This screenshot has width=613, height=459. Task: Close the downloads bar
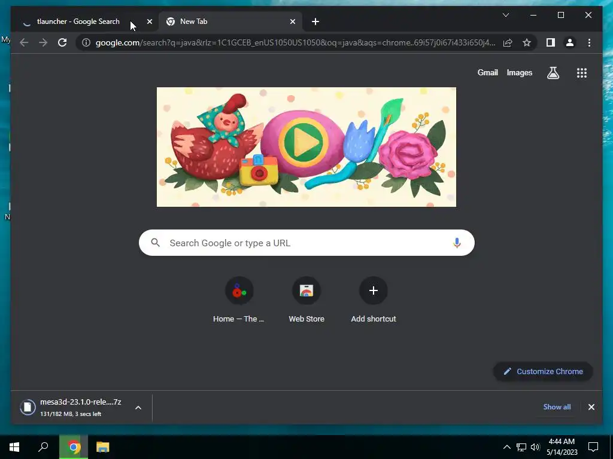[x=591, y=407]
